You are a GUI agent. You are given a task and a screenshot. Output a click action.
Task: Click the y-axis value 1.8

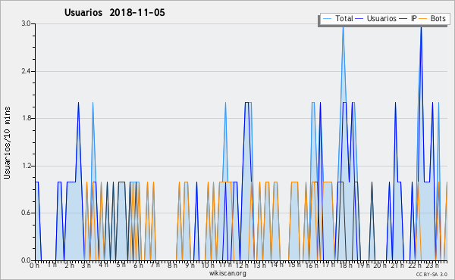26,118
